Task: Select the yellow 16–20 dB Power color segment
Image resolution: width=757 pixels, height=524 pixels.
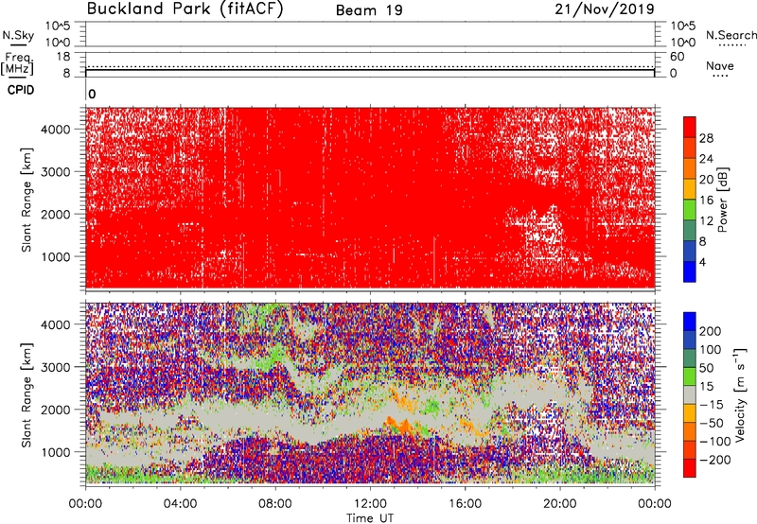Action: (x=690, y=189)
